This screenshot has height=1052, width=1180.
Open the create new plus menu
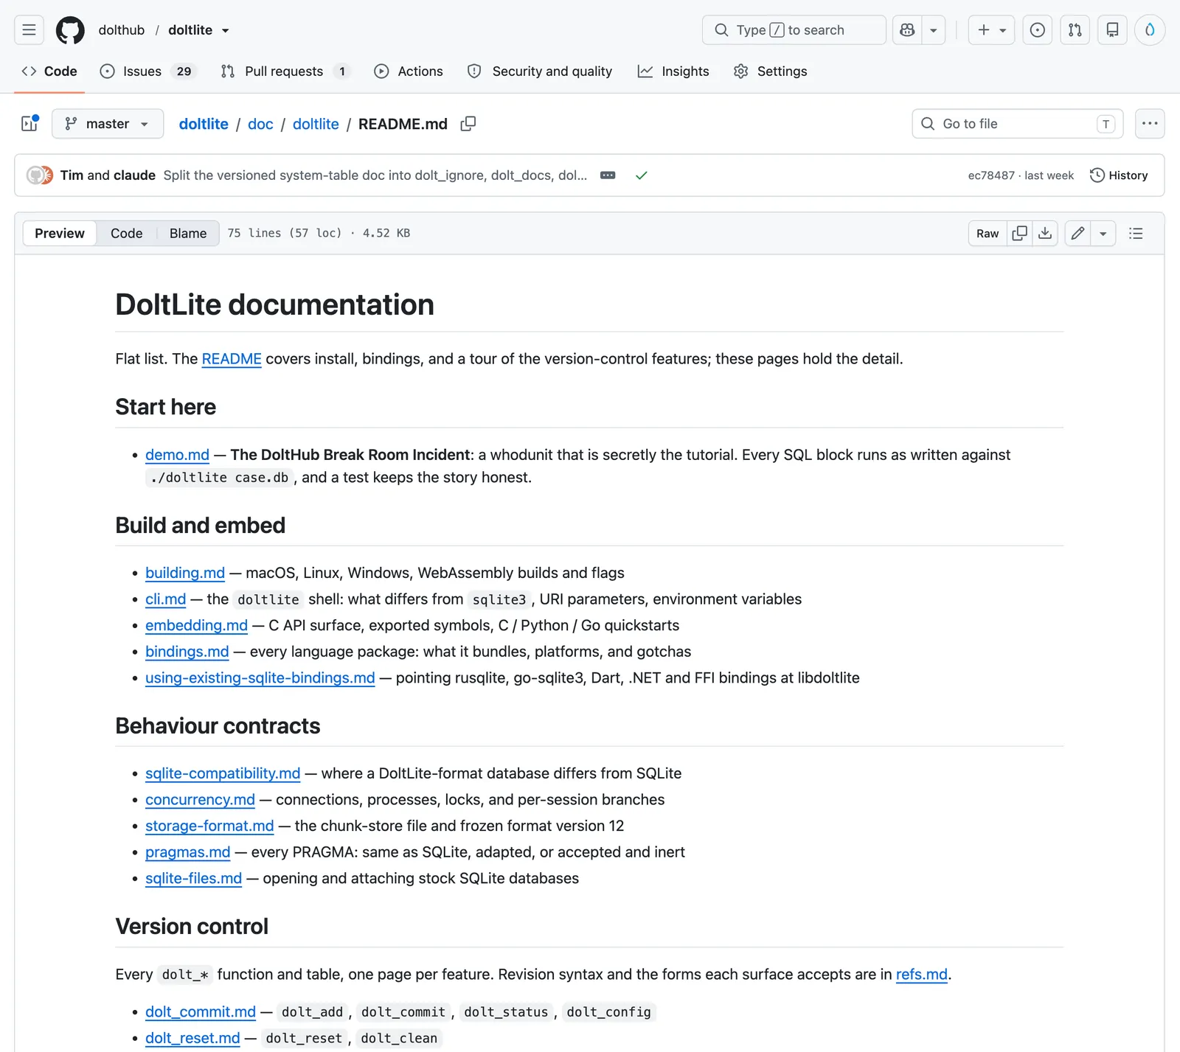coord(991,30)
